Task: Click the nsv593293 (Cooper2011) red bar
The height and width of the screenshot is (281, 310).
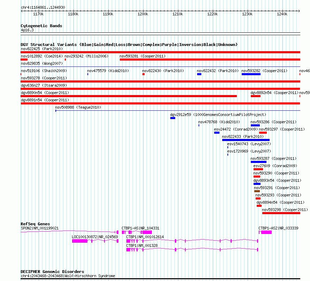Action: pyautogui.click(x=258, y=198)
